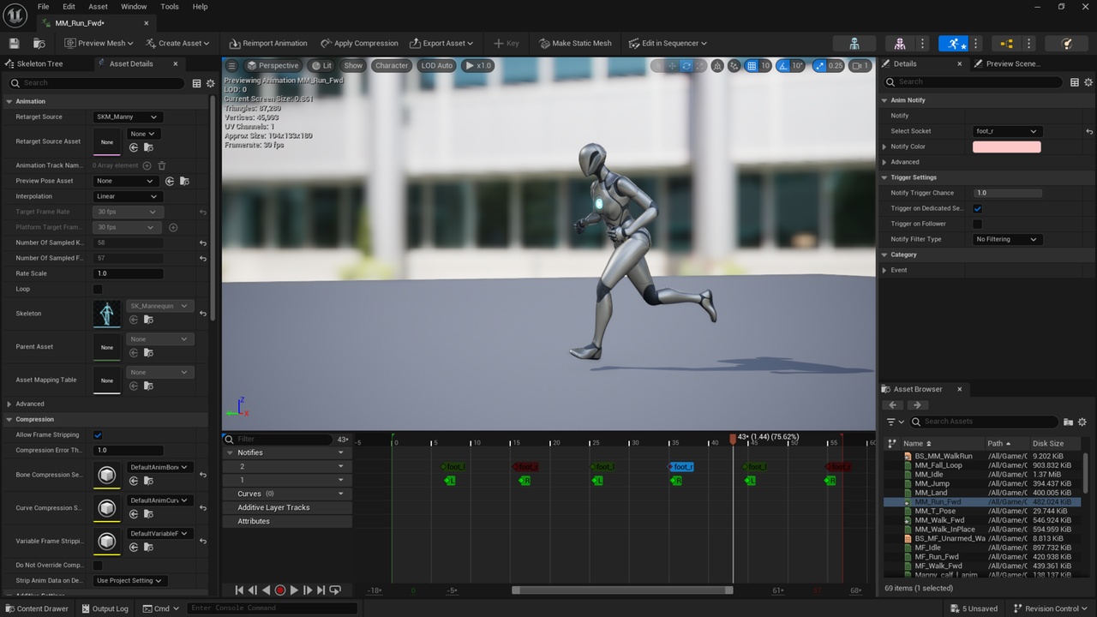Click Details panel property matrix grid icon
The height and width of the screenshot is (617, 1097).
point(1075,82)
